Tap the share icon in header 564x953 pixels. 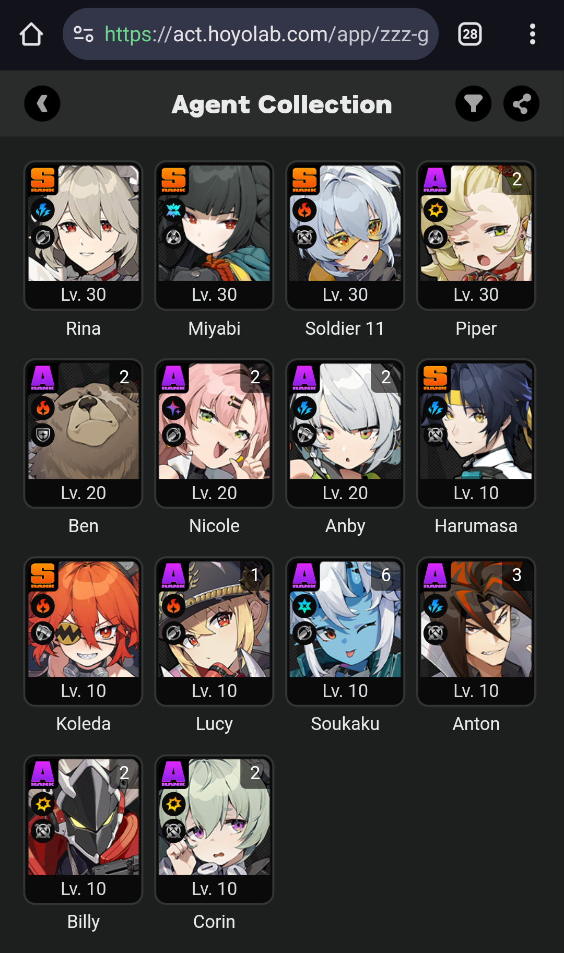tap(521, 104)
